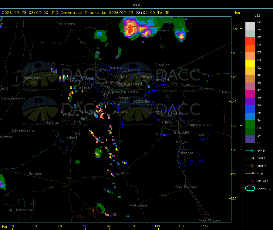The height and width of the screenshot is (230, 273).
Task: Click the 'Bowen' place label
Action: click(202, 135)
